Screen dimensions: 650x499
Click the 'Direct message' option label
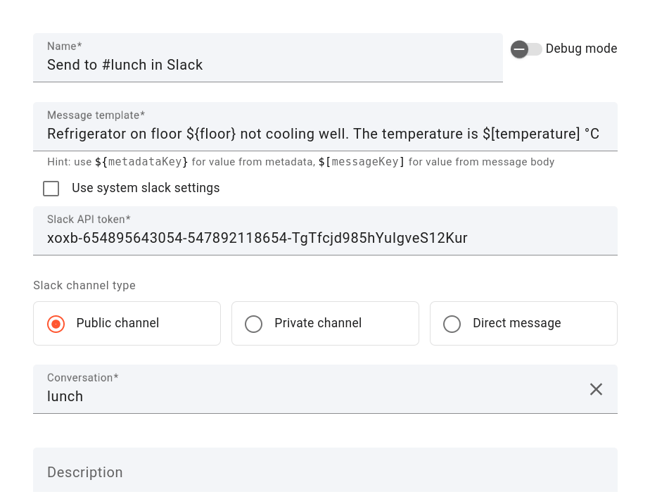tap(517, 324)
